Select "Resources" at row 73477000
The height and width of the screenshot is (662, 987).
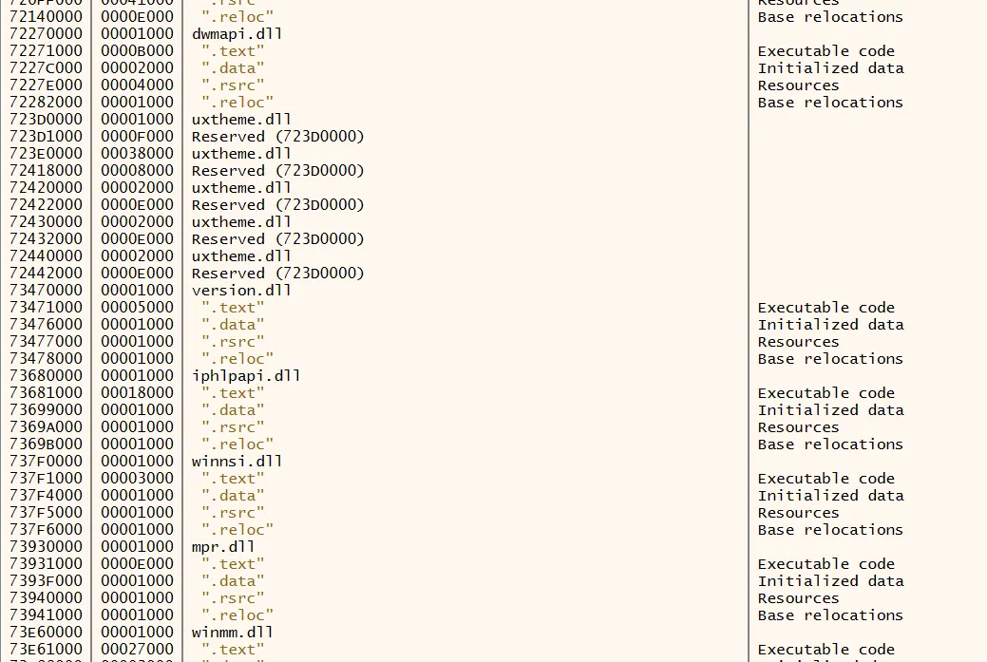point(798,342)
